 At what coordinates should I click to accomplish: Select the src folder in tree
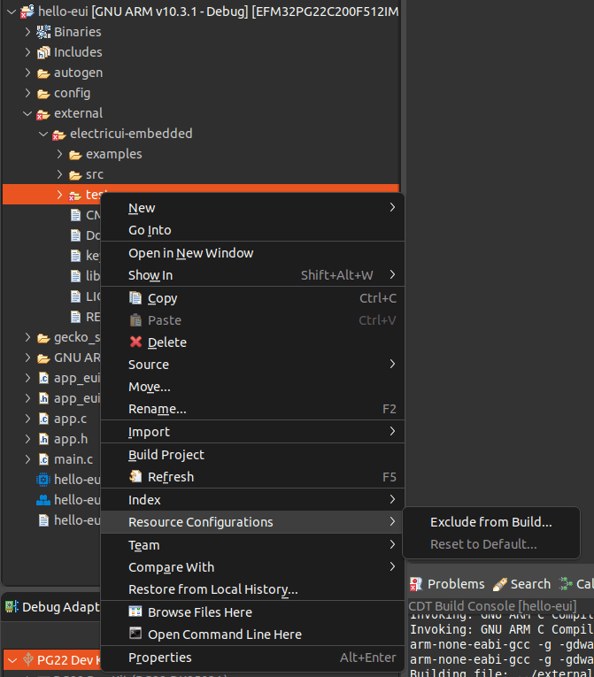[x=94, y=174]
